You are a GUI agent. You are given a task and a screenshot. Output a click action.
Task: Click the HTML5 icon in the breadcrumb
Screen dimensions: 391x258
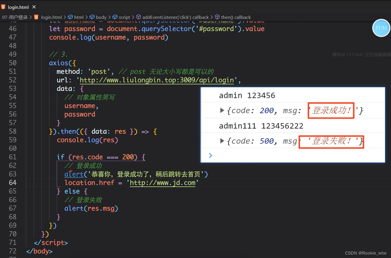(36, 17)
